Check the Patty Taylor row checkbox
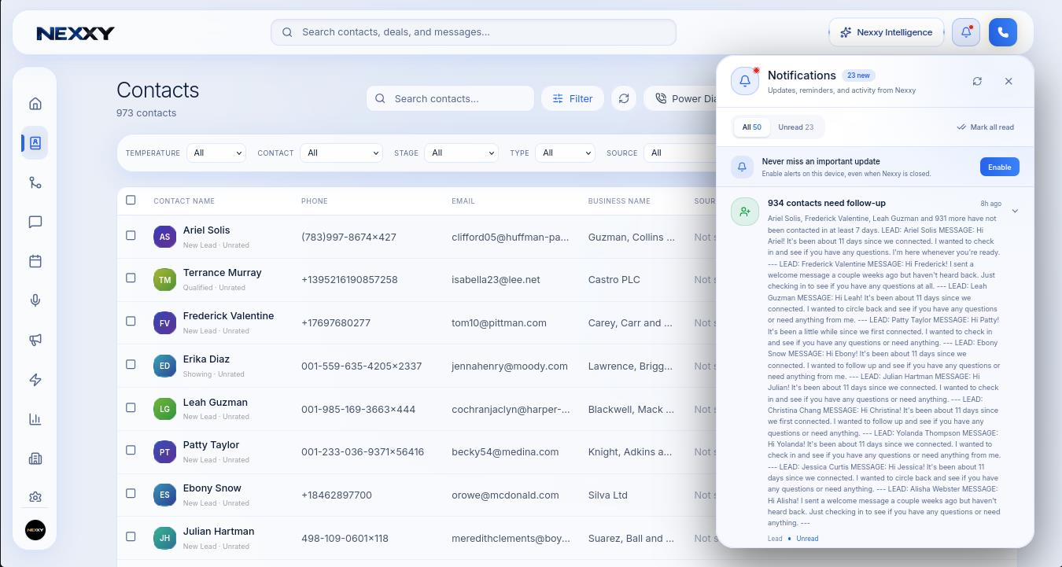 click(131, 450)
